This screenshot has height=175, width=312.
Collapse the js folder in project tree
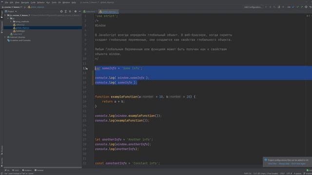click(x=8, y=18)
